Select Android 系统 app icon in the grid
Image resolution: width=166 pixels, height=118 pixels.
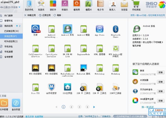coord(68,29)
